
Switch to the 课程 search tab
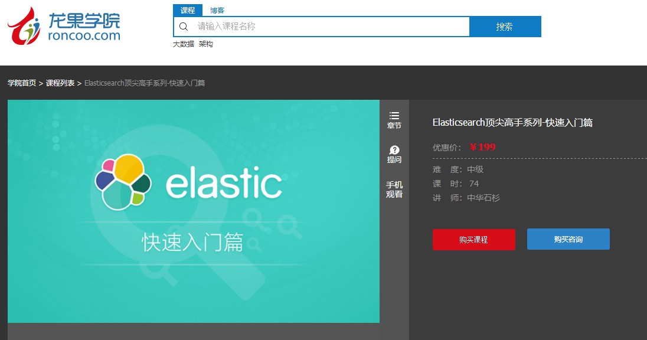188,10
